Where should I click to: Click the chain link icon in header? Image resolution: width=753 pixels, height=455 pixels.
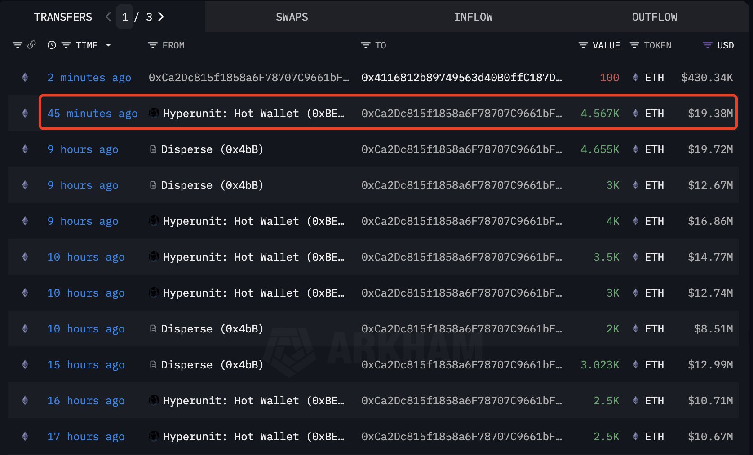31,45
